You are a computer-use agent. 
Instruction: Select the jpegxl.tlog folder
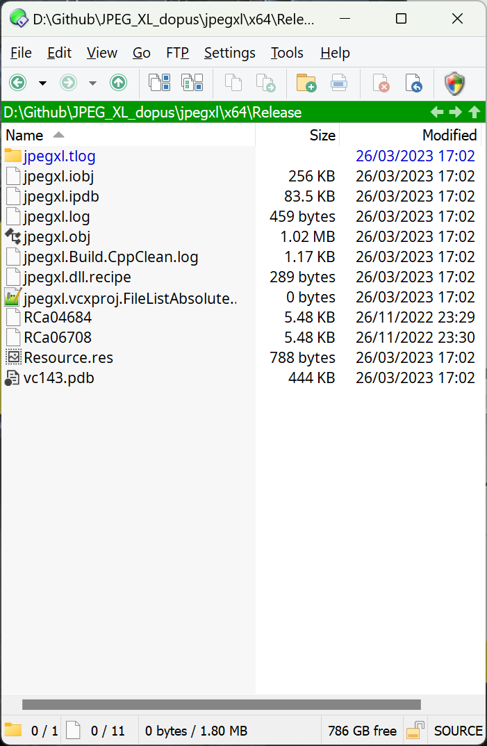pyautogui.click(x=60, y=156)
